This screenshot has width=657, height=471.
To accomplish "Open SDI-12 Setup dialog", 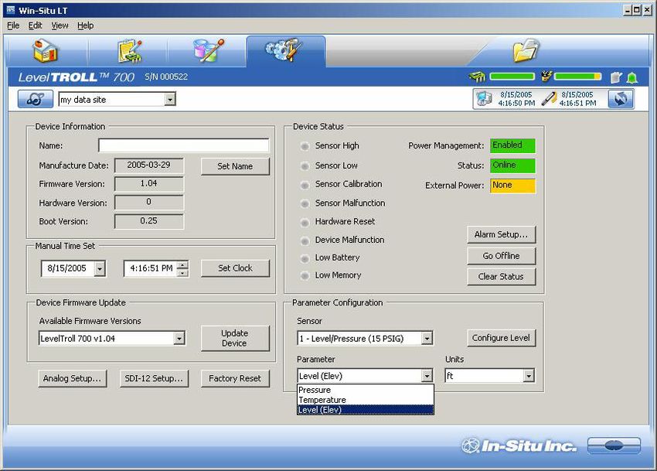I will [x=154, y=378].
